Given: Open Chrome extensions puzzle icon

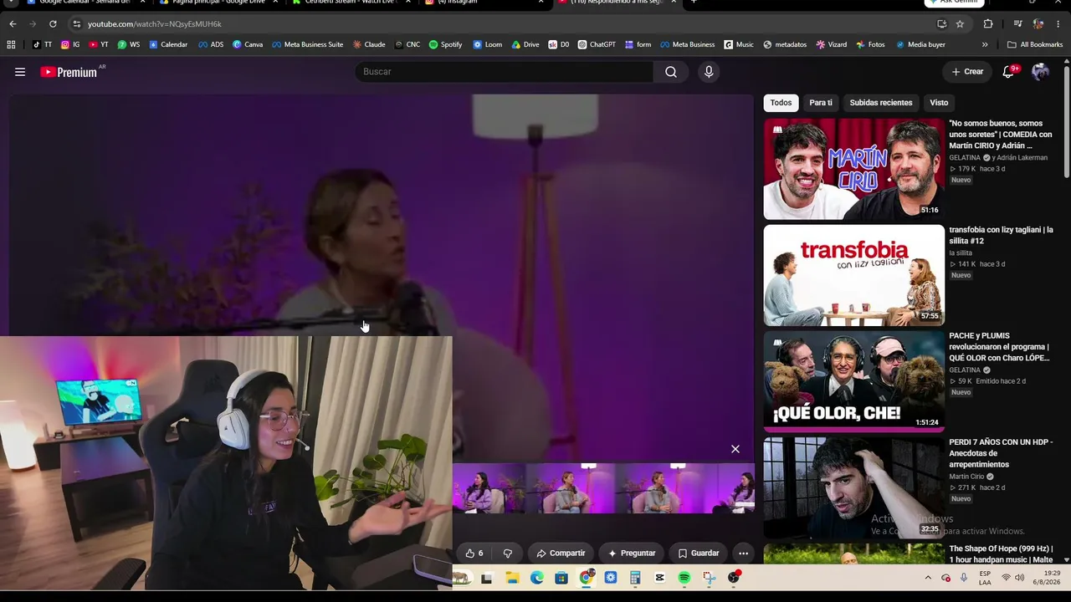Looking at the screenshot, I should click(x=988, y=24).
